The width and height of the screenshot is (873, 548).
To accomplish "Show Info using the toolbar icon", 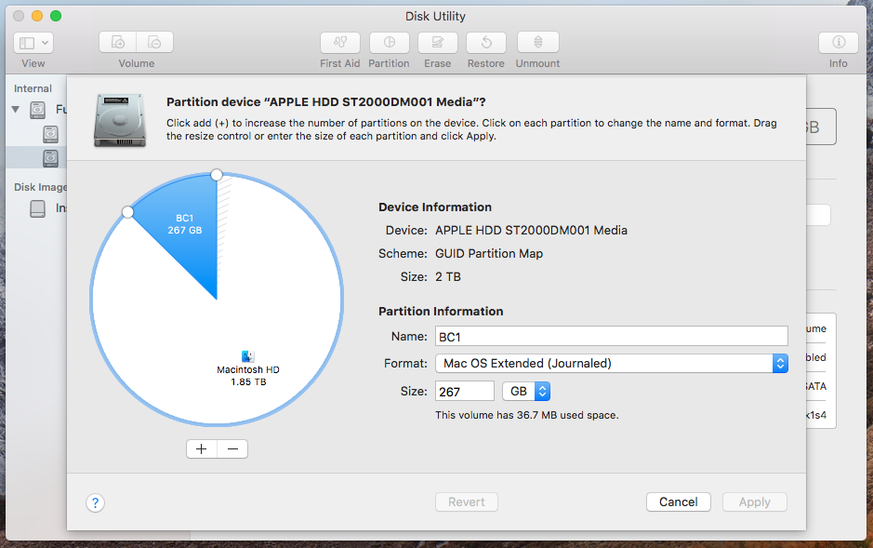I will point(838,42).
